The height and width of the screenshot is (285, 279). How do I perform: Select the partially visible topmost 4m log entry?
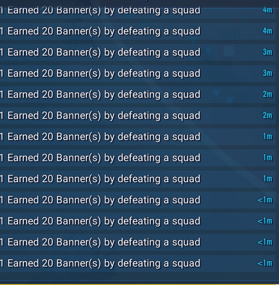click(138, 13)
